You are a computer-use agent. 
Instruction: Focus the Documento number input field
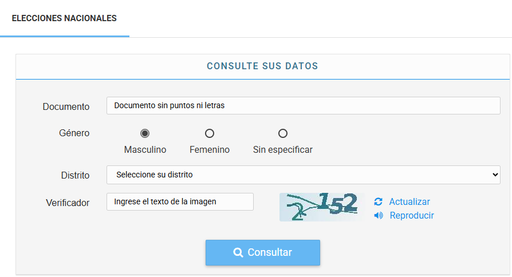(303, 105)
